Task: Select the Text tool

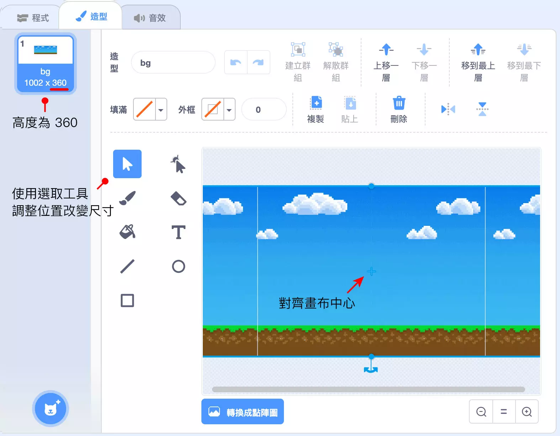Action: point(178,232)
